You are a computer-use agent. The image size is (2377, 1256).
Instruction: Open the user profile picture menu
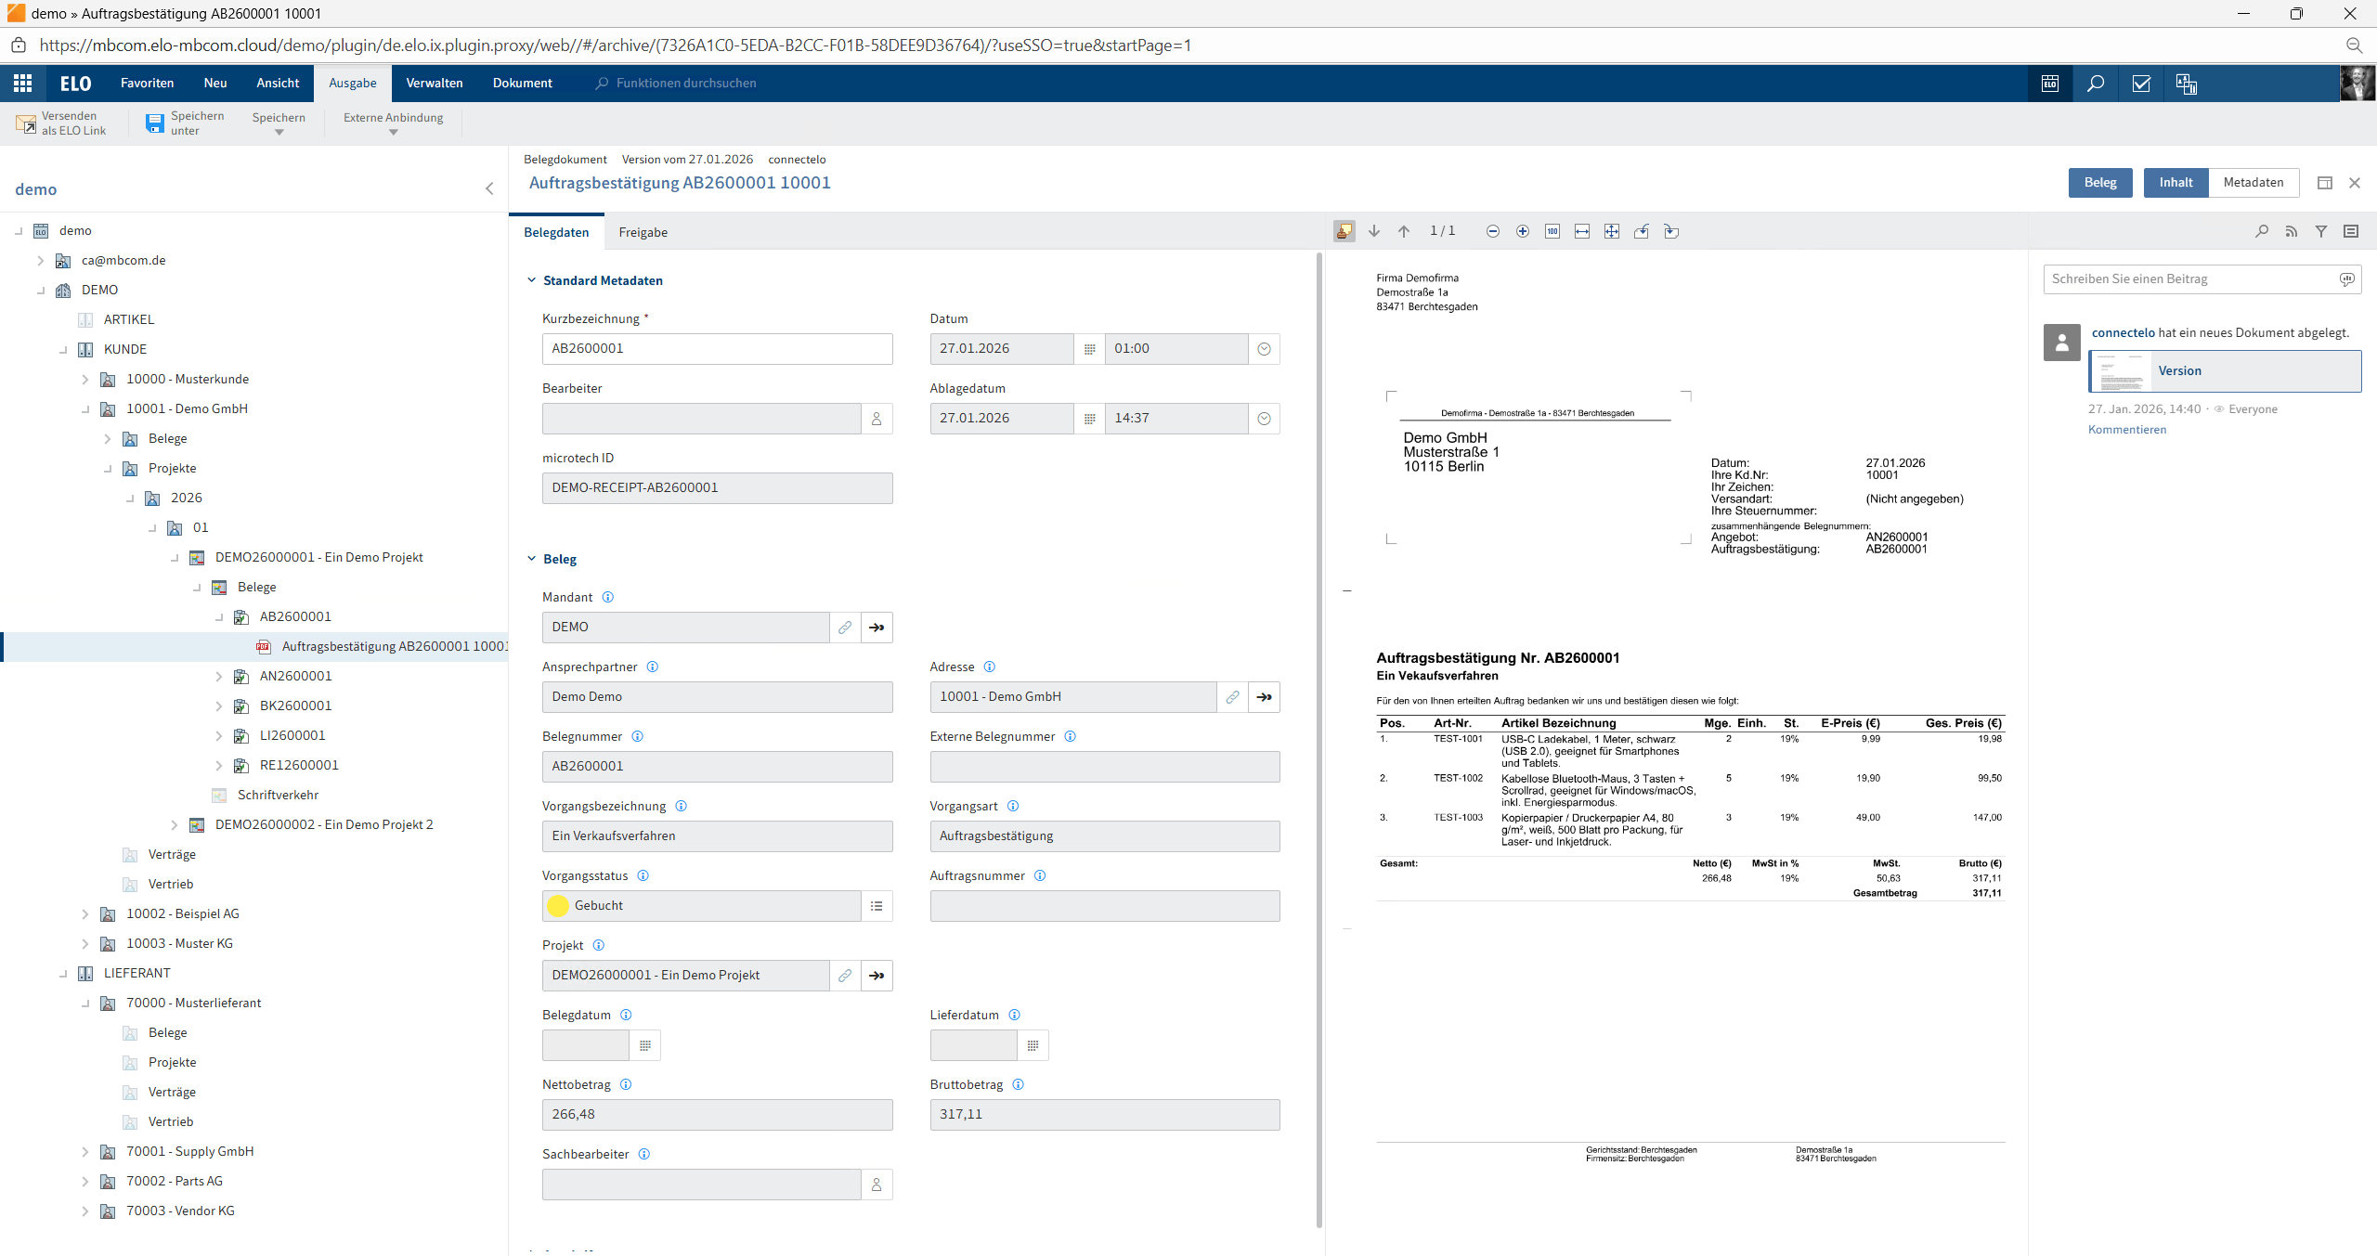click(2357, 84)
